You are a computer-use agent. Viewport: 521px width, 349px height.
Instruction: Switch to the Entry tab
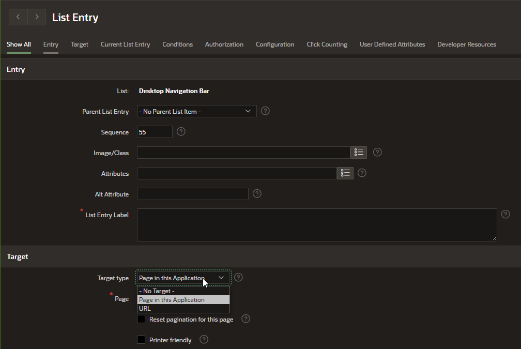tap(51, 44)
